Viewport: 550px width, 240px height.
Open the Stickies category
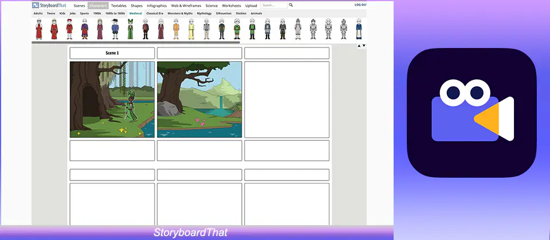[241, 13]
